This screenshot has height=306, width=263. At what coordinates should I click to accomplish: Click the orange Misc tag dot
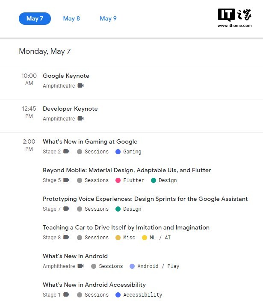[118, 238]
